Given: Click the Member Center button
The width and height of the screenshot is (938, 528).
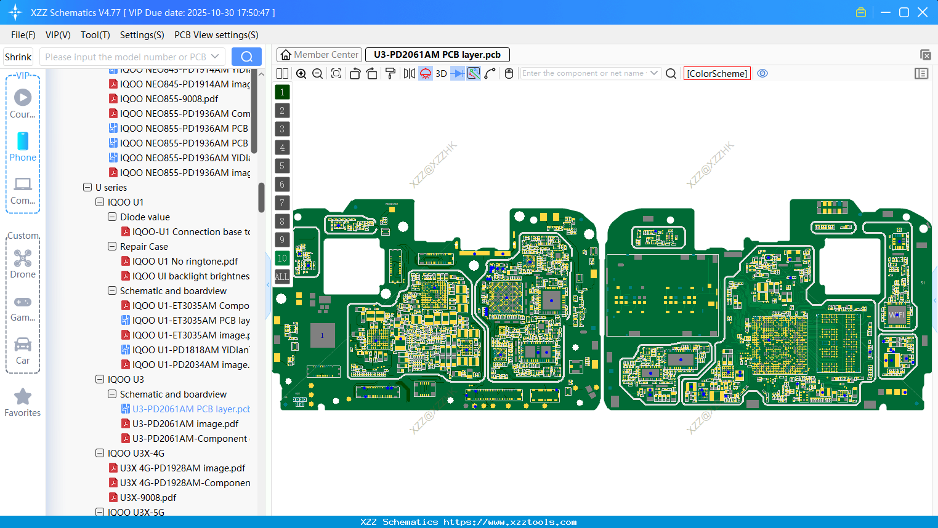Looking at the screenshot, I should (x=318, y=54).
